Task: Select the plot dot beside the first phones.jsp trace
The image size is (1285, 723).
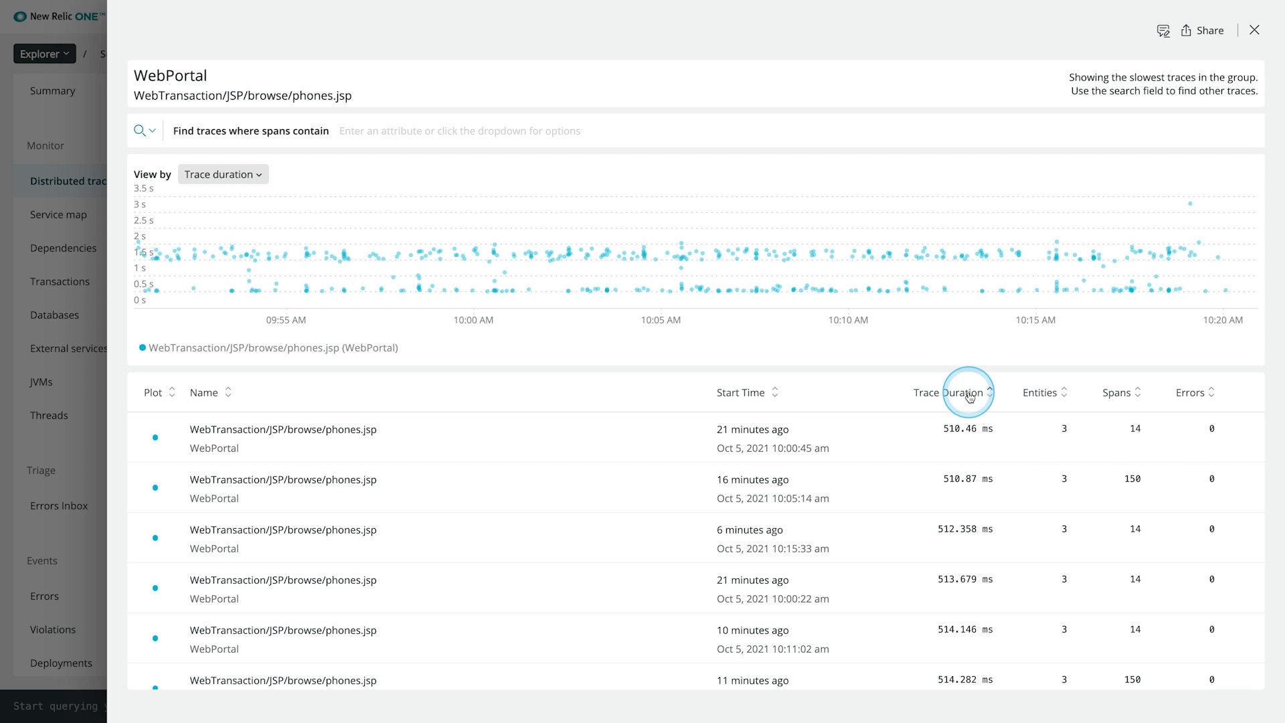Action: pyautogui.click(x=155, y=437)
